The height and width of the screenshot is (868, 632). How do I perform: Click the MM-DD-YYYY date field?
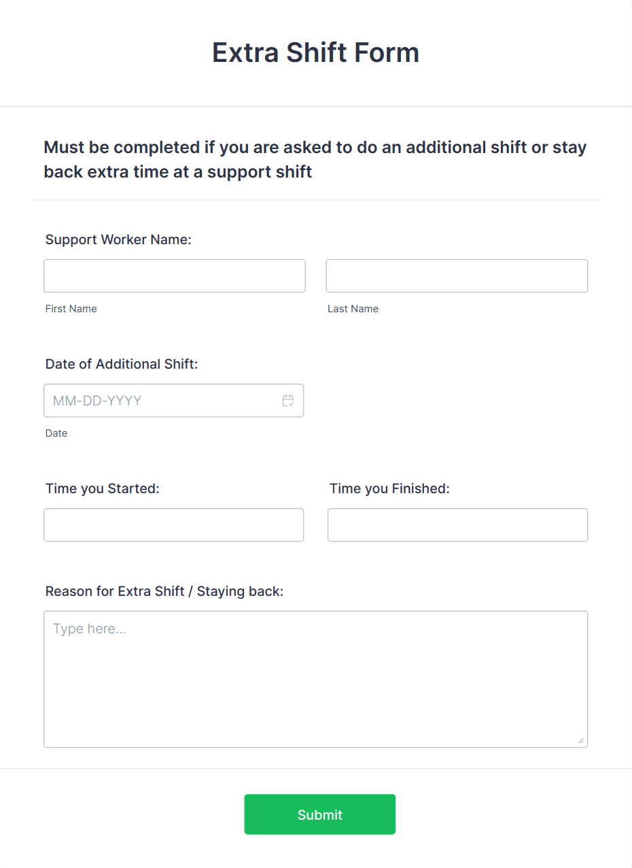click(156, 401)
